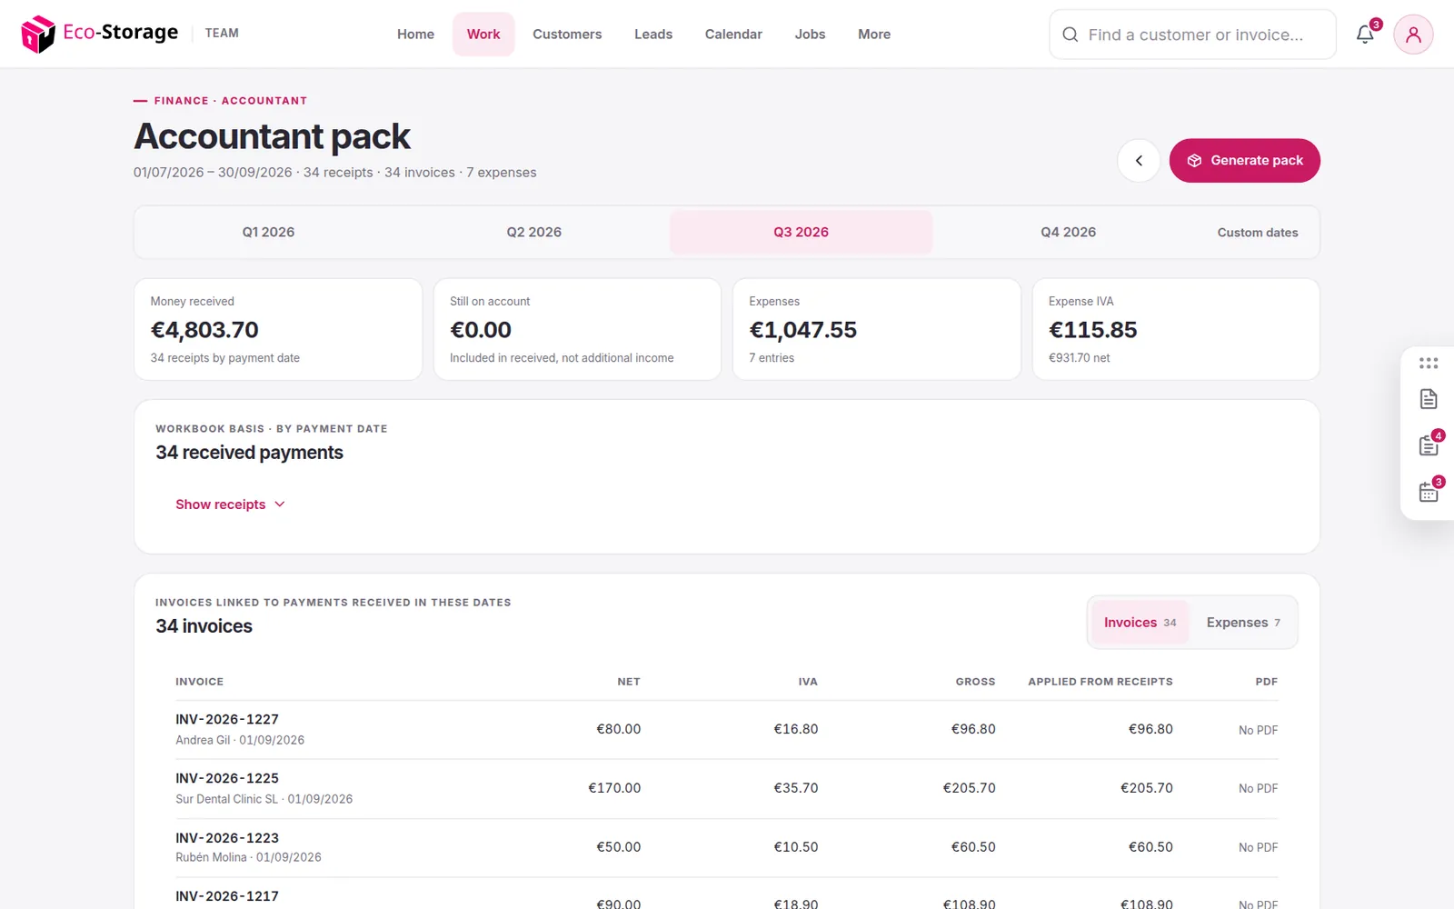Viewport: 1454px width, 909px height.
Task: Choose Custom dates
Action: [x=1258, y=233]
